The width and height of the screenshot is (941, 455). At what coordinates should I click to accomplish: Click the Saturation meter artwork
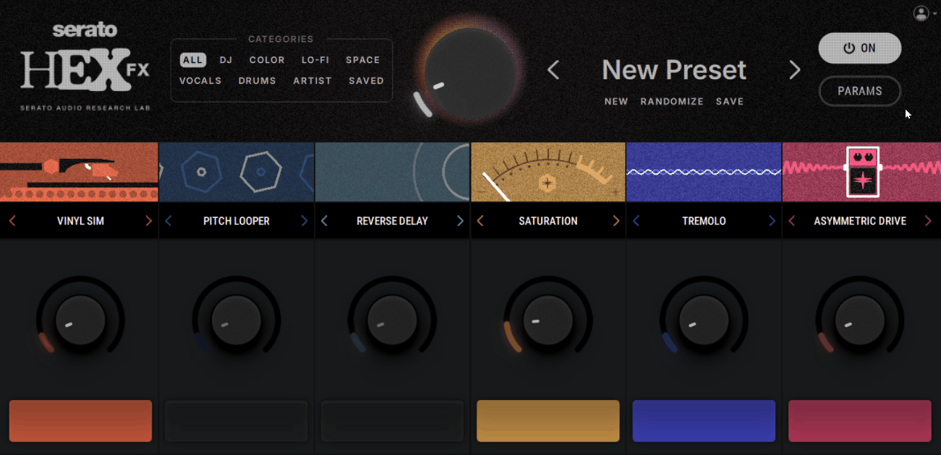tap(548, 172)
